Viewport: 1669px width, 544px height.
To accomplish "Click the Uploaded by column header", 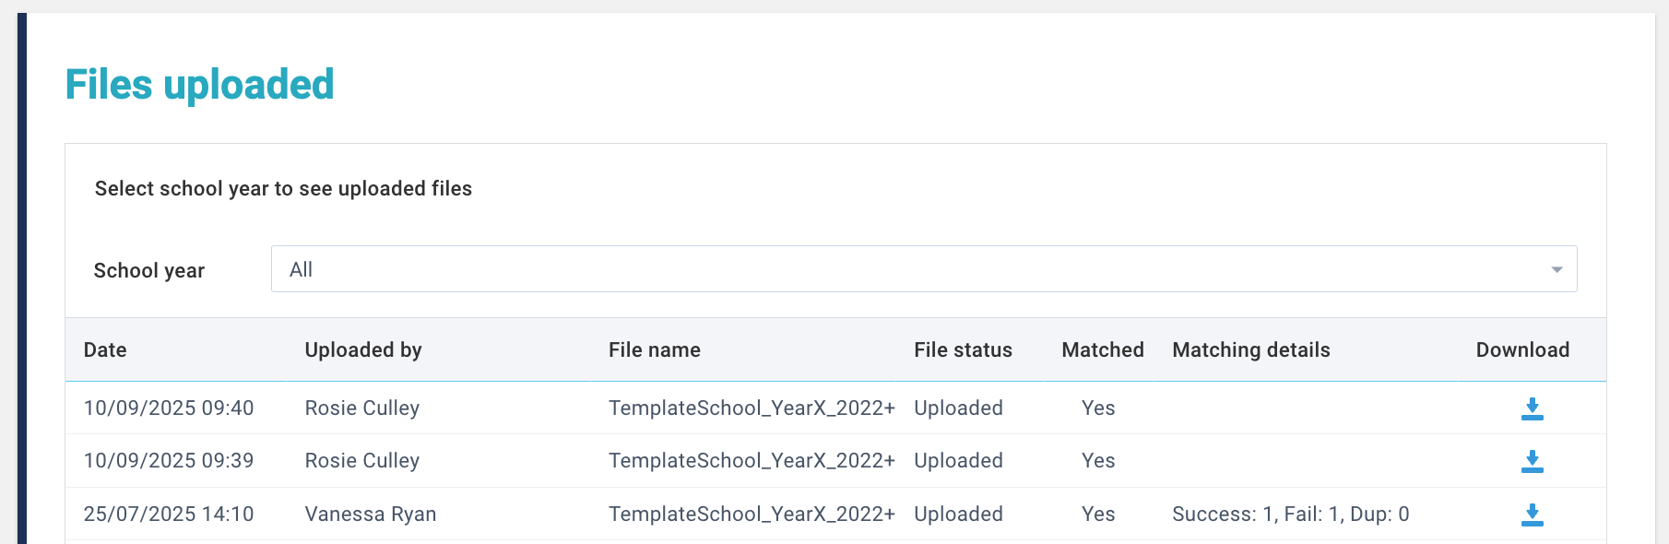I will click(x=363, y=350).
